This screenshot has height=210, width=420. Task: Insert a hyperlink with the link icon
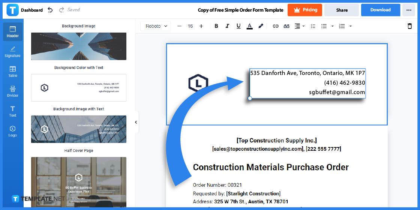(x=276, y=26)
